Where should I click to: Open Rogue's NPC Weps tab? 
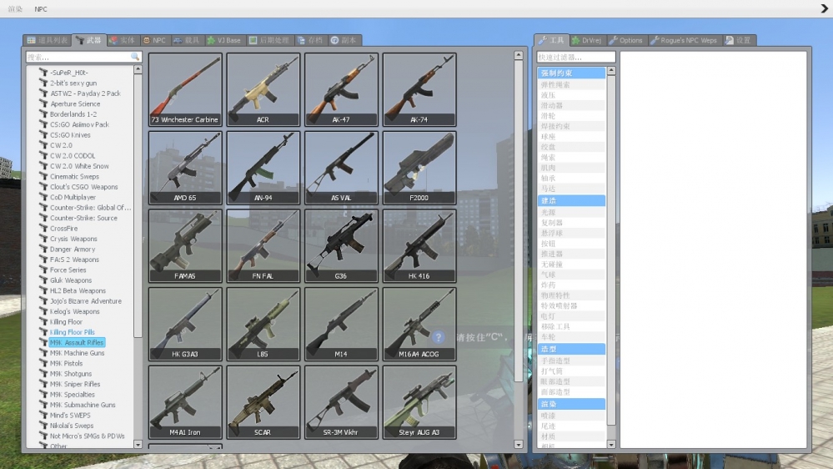click(684, 40)
